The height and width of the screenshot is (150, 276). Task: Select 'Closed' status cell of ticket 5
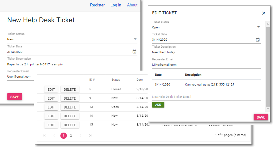coord(116,89)
